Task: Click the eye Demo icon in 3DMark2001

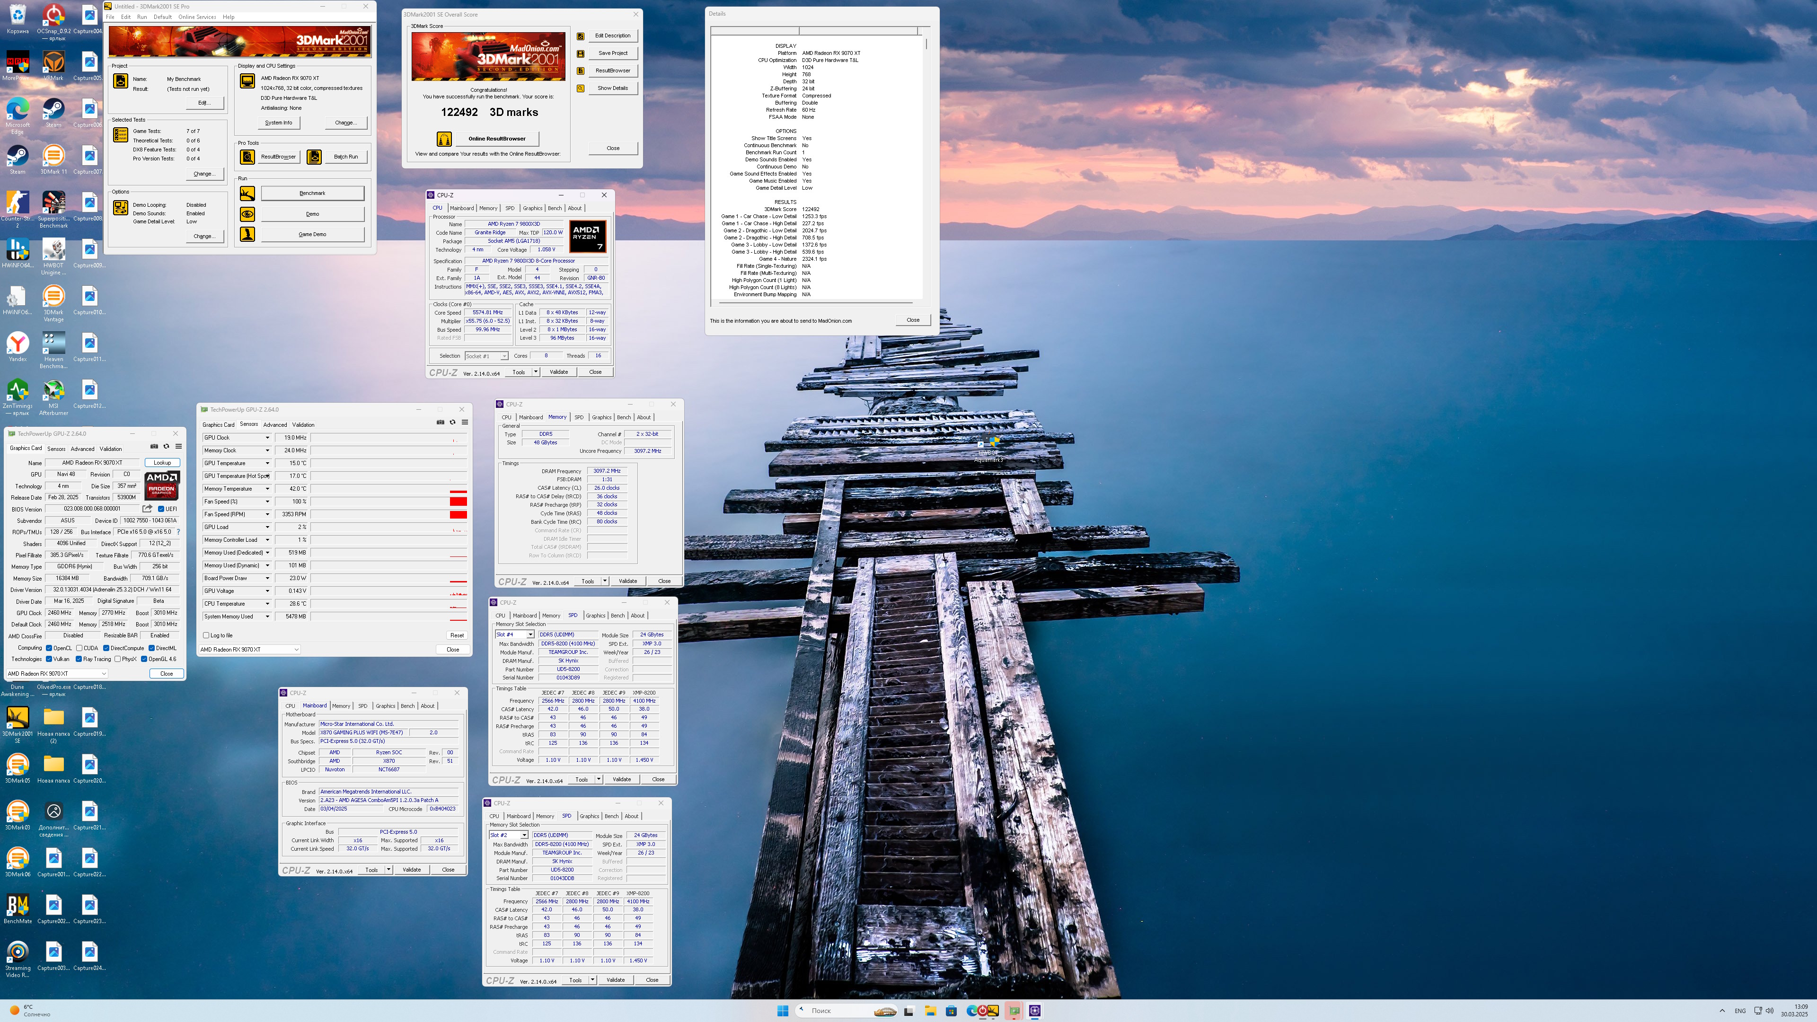Action: (x=247, y=214)
